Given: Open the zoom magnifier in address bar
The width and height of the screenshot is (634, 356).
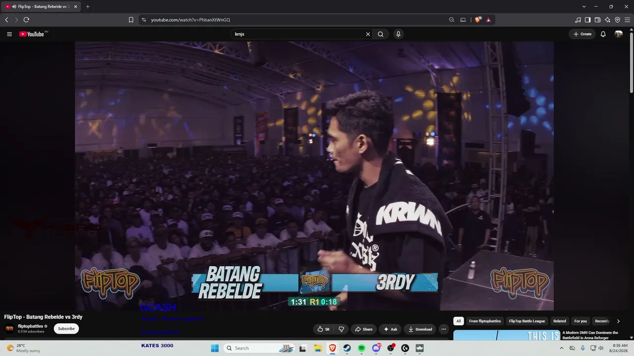Looking at the screenshot, I should point(452,20).
